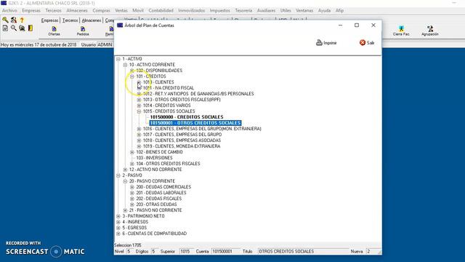Expand the 200 - DEUDAS COMERCIALES node

point(132,187)
